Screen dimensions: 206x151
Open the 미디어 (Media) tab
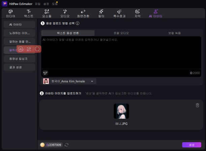tap(10, 13)
